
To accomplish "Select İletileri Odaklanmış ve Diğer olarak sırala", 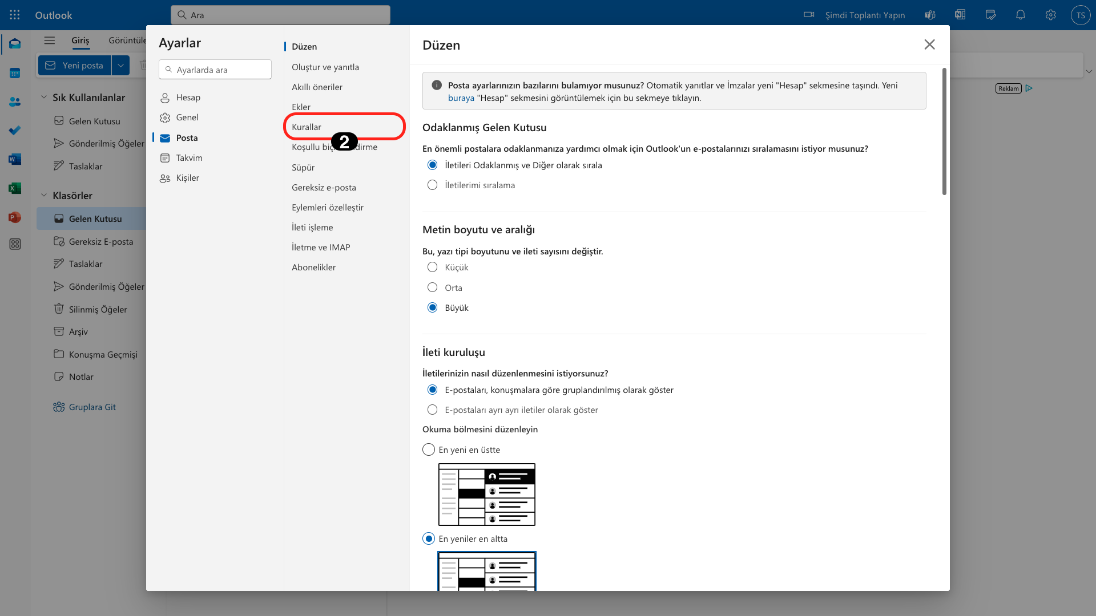I will (433, 165).
